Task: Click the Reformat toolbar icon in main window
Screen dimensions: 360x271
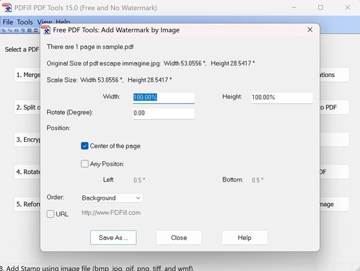Action: (30, 30)
